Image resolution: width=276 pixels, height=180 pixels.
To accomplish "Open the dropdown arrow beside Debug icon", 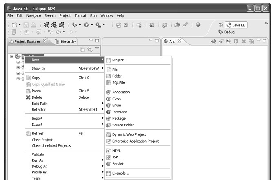I will [80, 25].
